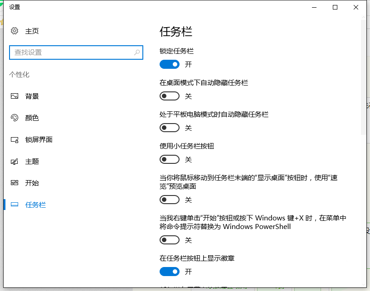Enable 在桌面模式下自动隐藏任务栏 toggle
This screenshot has width=370, height=291.
[170, 96]
